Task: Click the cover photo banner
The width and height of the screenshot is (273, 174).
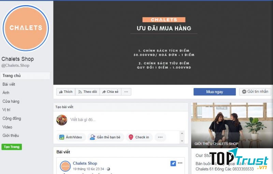Action: [x=163, y=43]
